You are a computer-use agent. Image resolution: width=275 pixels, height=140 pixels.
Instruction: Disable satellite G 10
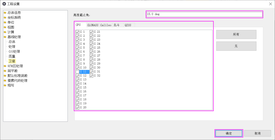77,68
